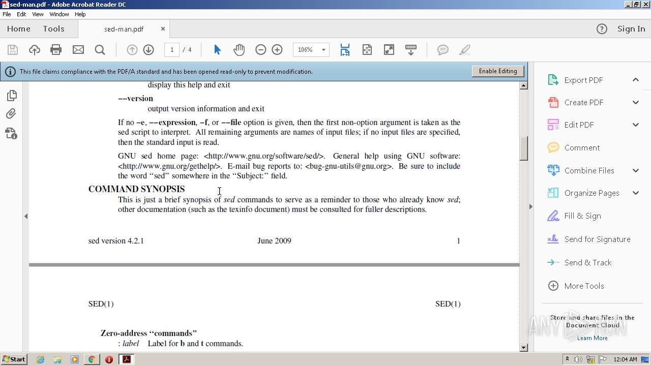
Task: Open the File menu
Action: (x=7, y=14)
